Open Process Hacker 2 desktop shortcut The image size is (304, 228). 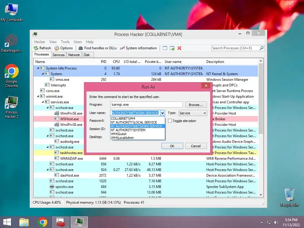[x=12, y=107]
